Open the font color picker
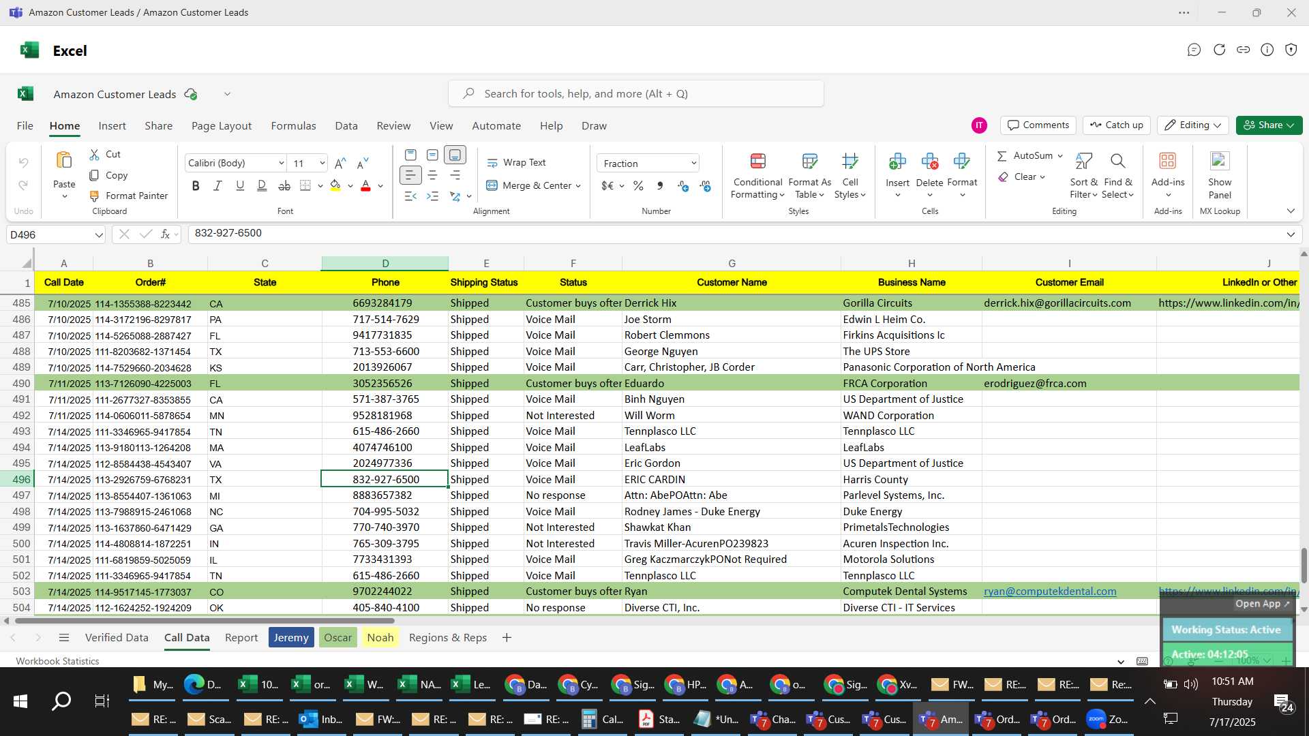The height and width of the screenshot is (736, 1309). point(380,186)
